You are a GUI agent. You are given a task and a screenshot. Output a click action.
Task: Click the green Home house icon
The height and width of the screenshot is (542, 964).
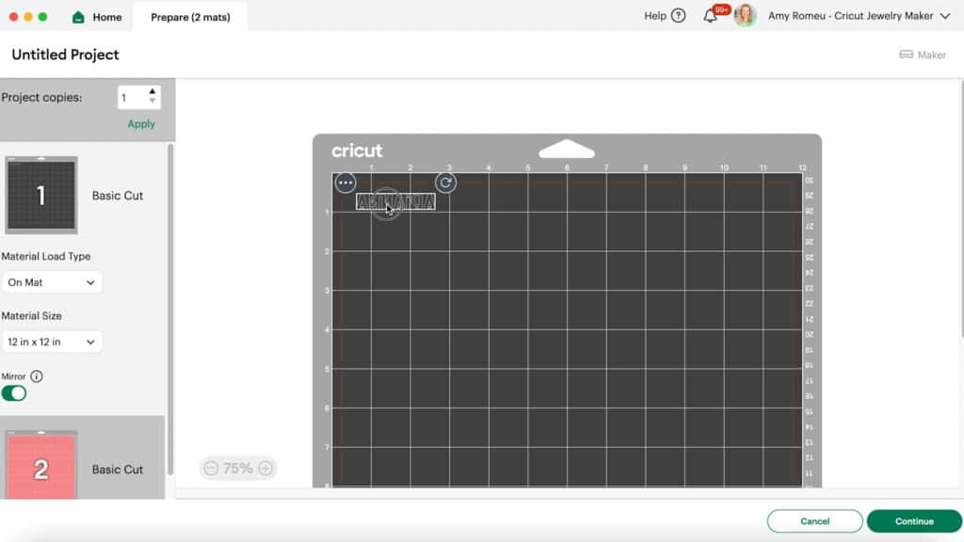click(78, 17)
